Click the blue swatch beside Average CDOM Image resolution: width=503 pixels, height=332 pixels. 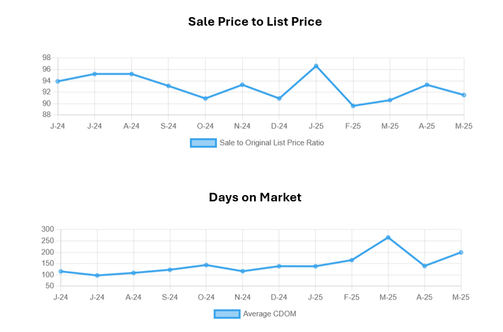coord(227,314)
